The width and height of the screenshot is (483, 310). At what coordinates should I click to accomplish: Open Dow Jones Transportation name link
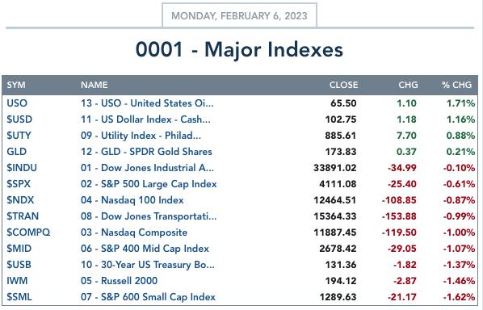click(x=149, y=216)
